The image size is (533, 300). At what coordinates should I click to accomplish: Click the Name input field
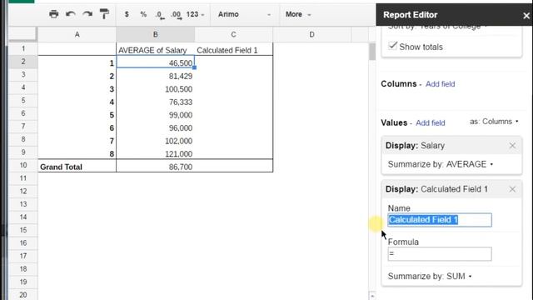click(x=440, y=220)
